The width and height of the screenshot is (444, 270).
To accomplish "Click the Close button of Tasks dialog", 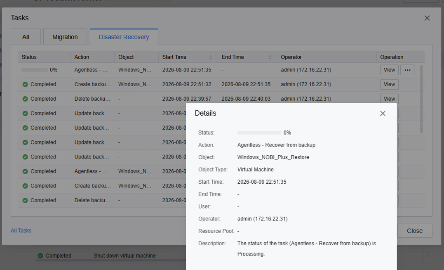I will pyautogui.click(x=415, y=231).
